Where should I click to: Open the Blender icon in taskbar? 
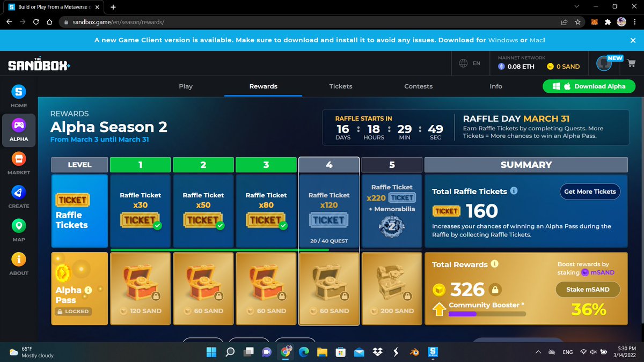[x=415, y=352]
